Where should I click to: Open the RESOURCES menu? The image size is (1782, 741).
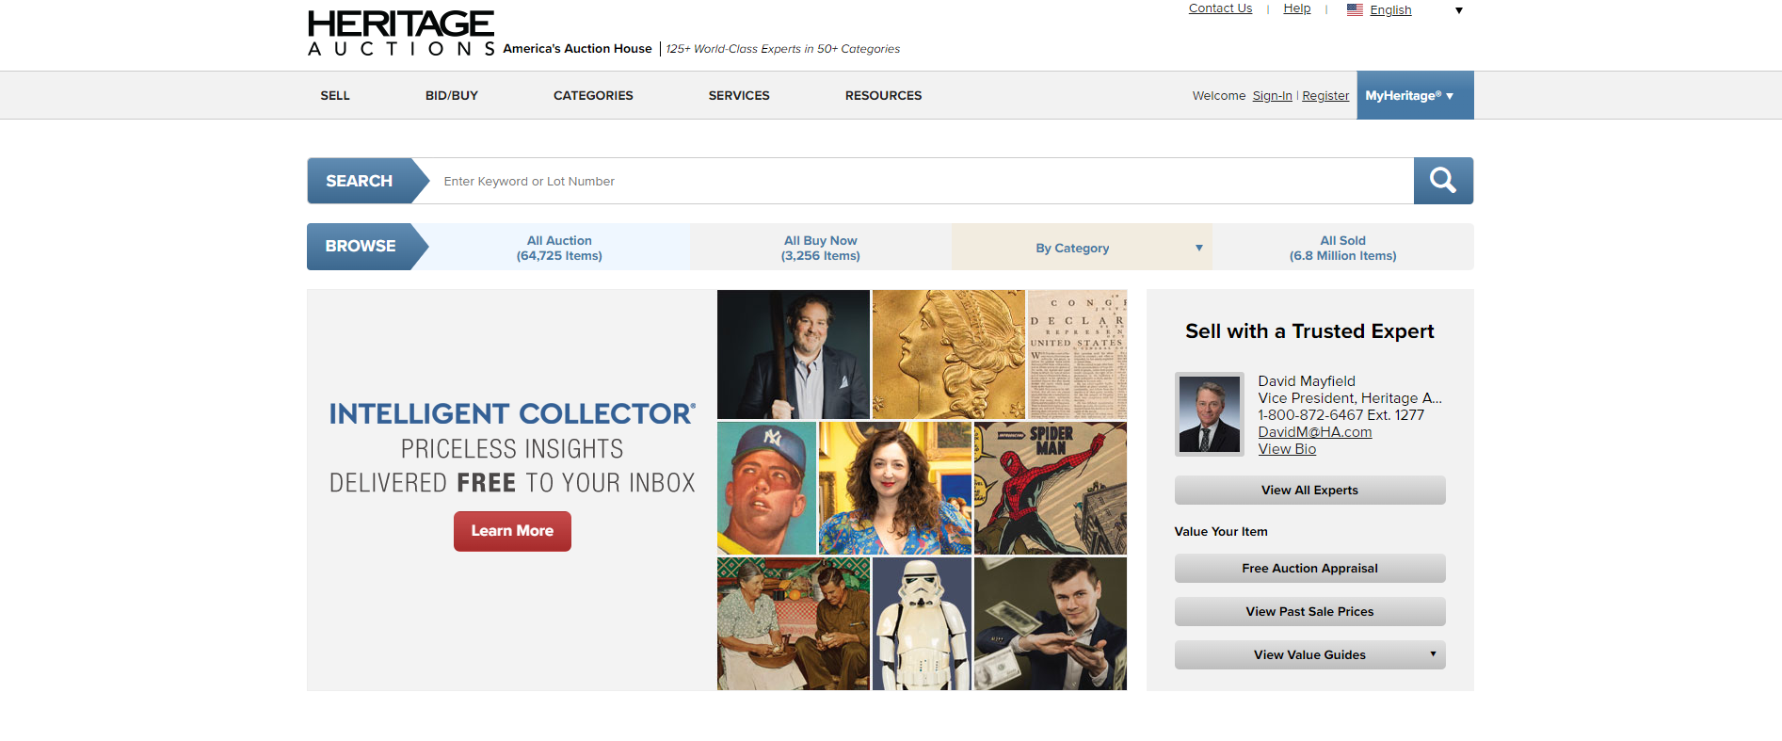[883, 95]
